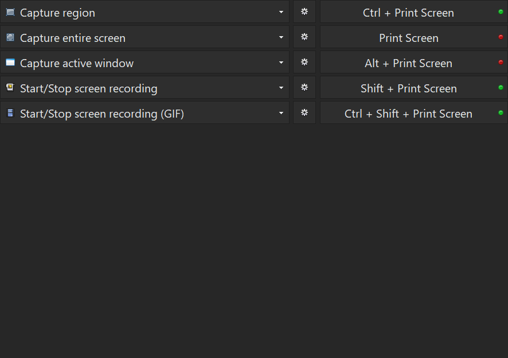Click the Capture entire screen icon
The height and width of the screenshot is (358, 508).
coord(10,37)
